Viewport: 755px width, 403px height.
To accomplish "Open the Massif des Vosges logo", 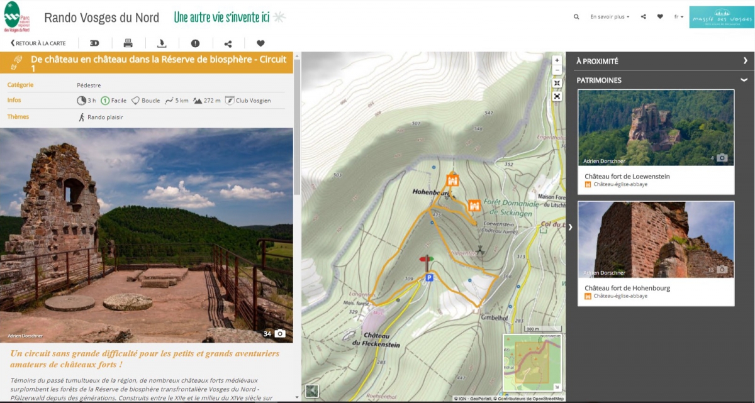I will [721, 18].
